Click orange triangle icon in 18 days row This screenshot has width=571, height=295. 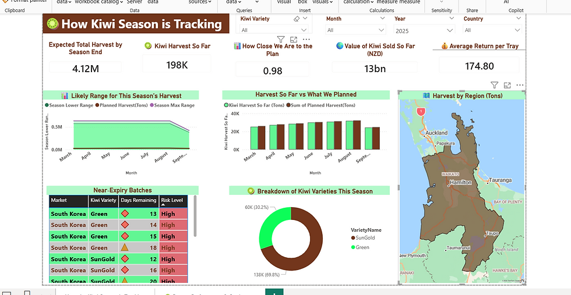click(125, 247)
